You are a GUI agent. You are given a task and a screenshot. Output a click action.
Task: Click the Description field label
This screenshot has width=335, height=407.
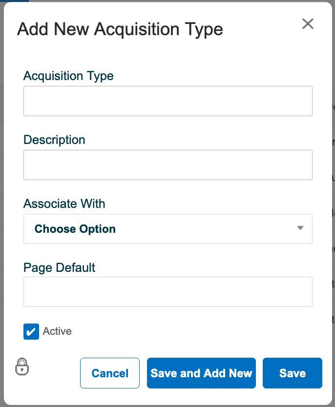tap(54, 140)
